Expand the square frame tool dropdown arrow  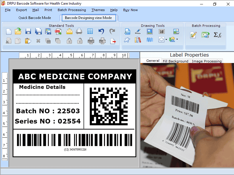click(166, 40)
